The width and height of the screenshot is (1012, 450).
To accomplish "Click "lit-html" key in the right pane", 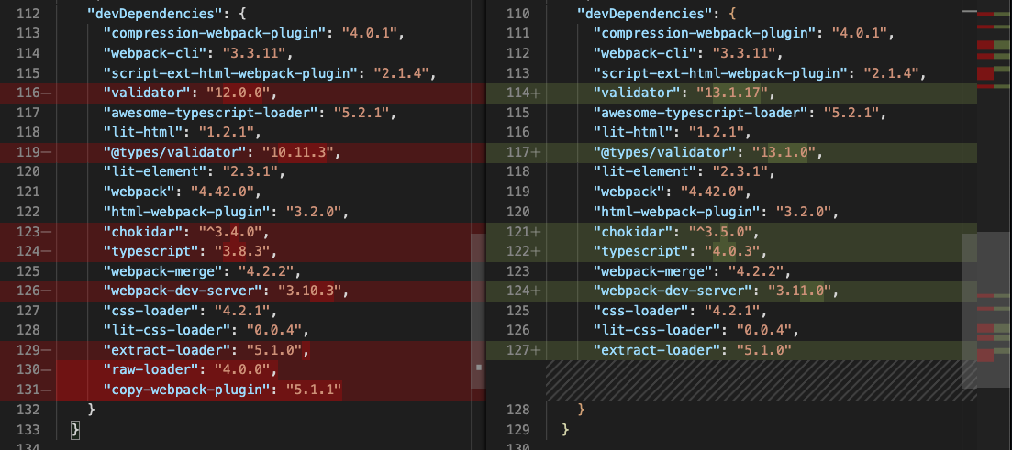I will (633, 133).
